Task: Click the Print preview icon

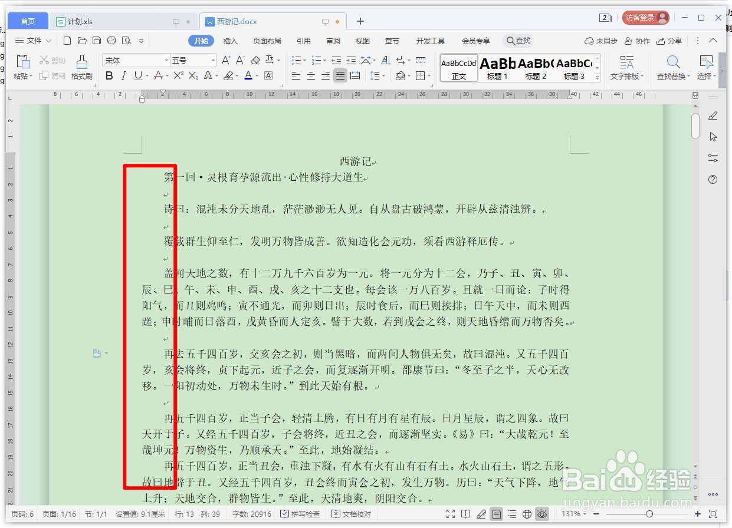Action: point(126,41)
